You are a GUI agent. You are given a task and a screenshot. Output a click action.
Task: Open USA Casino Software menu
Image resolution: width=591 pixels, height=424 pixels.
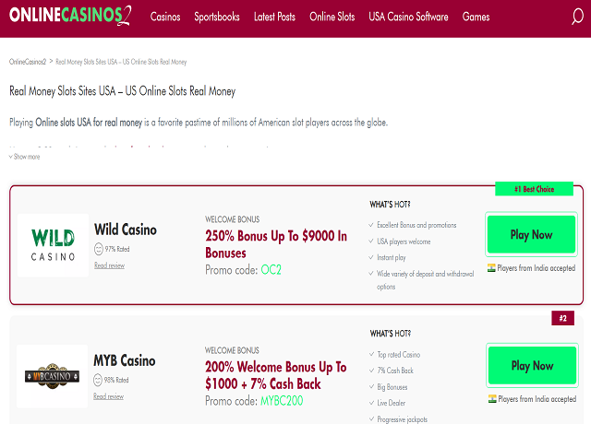point(408,17)
